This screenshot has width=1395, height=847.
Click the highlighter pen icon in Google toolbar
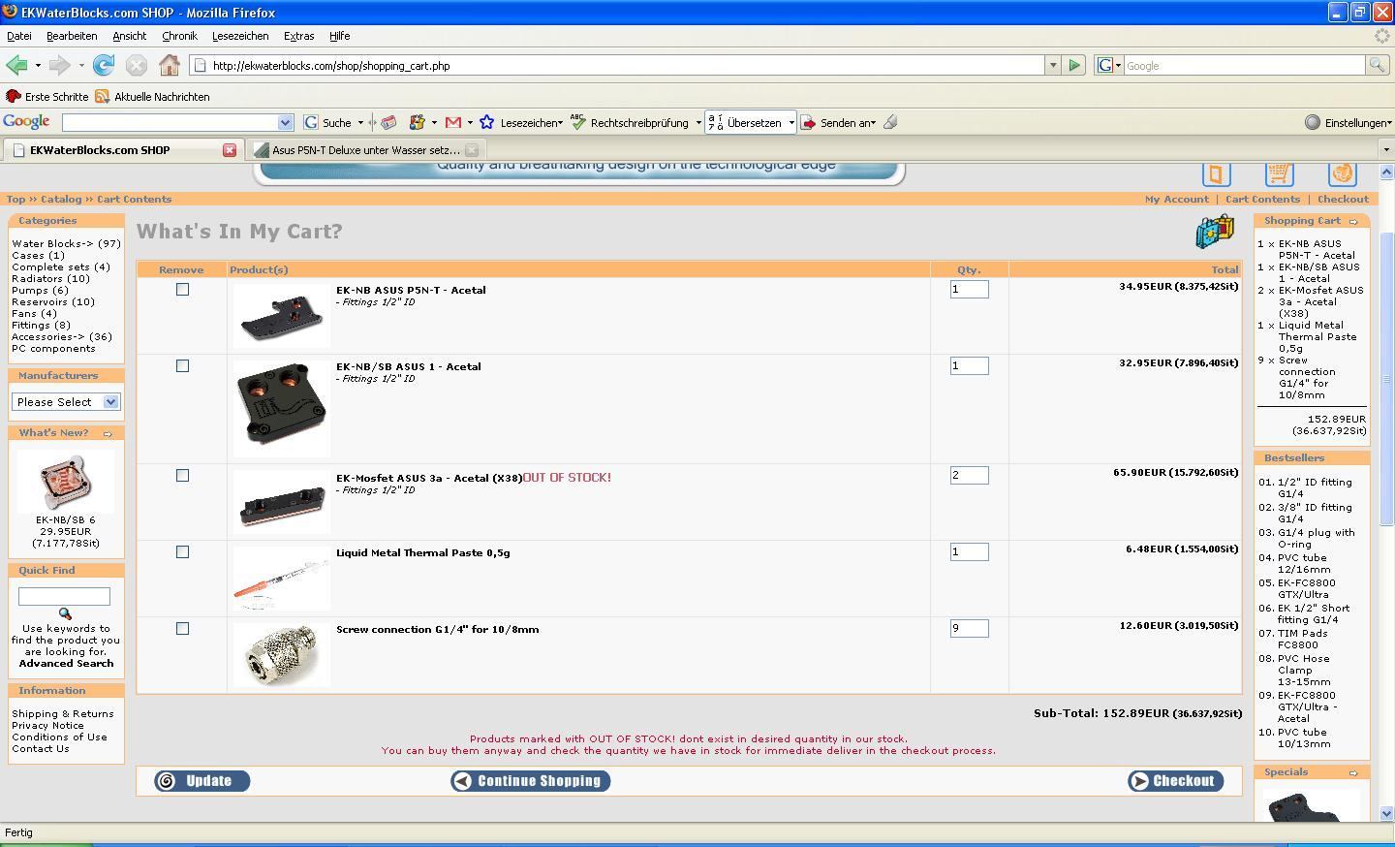pos(890,123)
